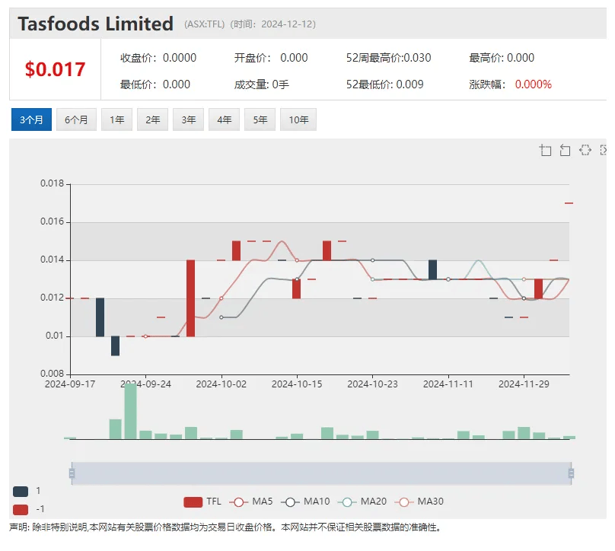Open the 2年 chart range

click(152, 119)
